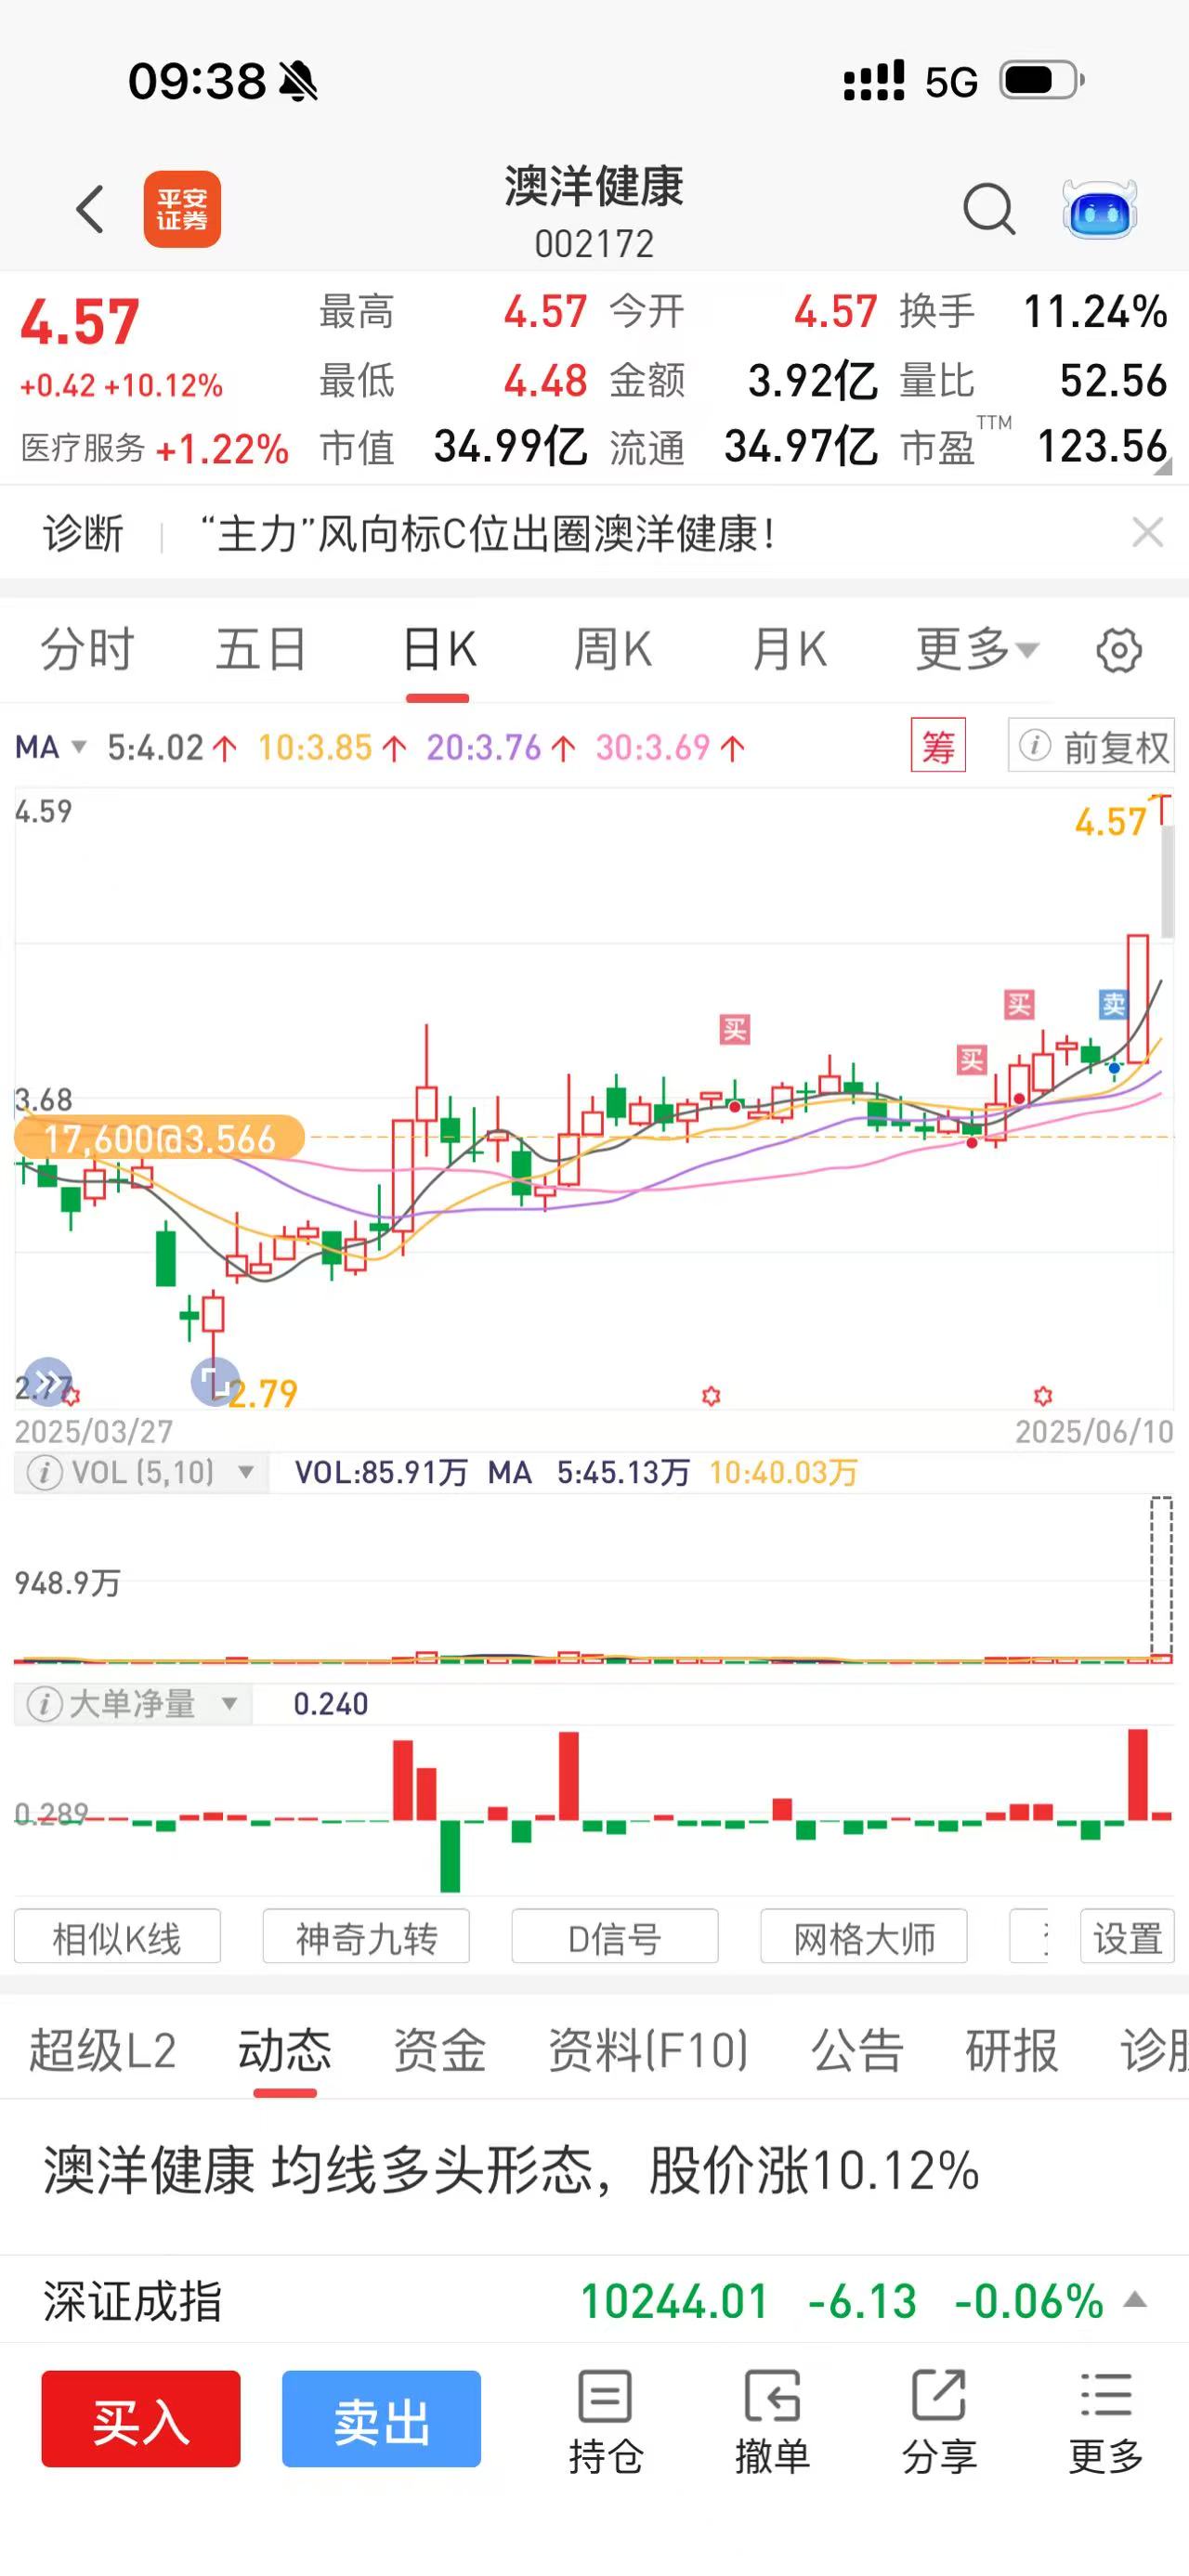Open the 超级L2 tab
Image resolution: width=1189 pixels, height=2576 pixels.
(102, 2050)
